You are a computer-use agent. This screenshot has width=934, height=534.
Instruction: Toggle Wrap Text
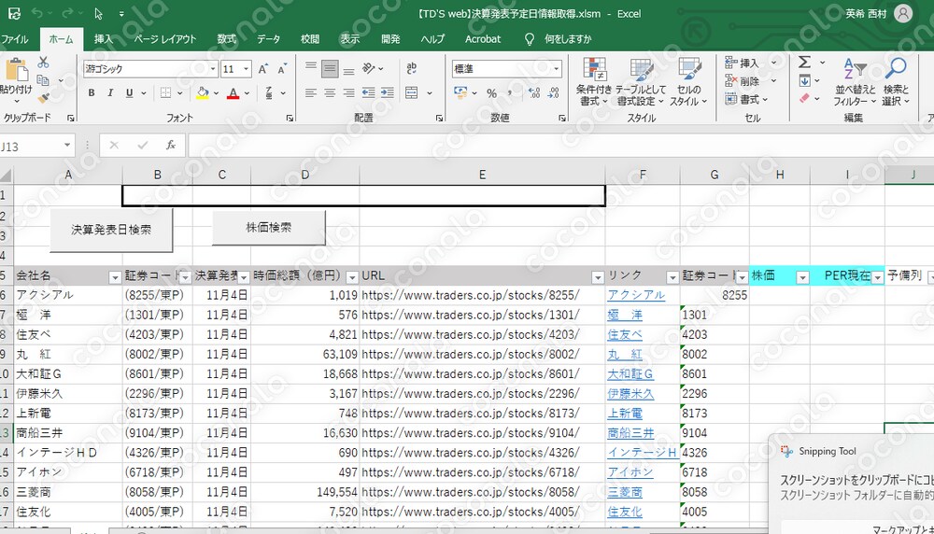point(412,68)
